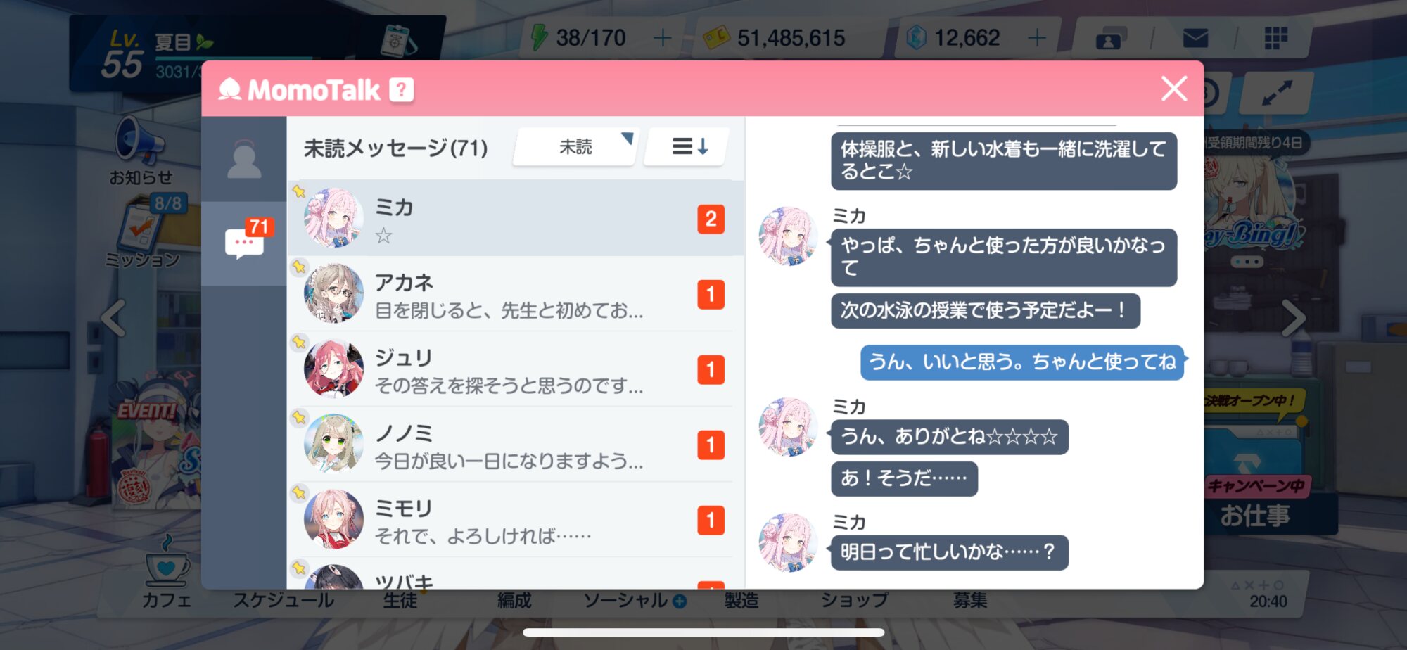The height and width of the screenshot is (650, 1407).
Task: Open the 募集 bottom menu item
Action: 970,600
